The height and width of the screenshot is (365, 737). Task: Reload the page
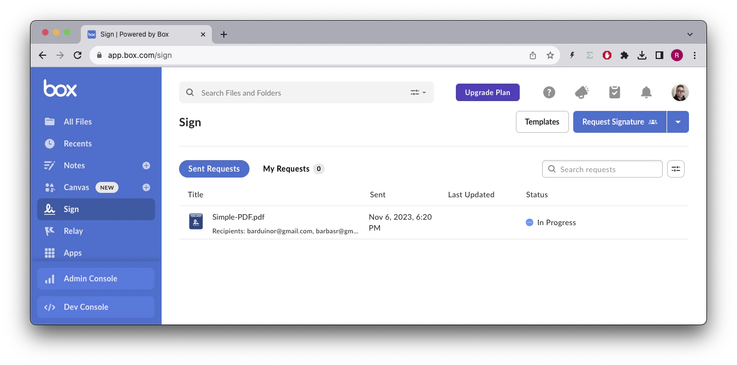[x=78, y=55]
